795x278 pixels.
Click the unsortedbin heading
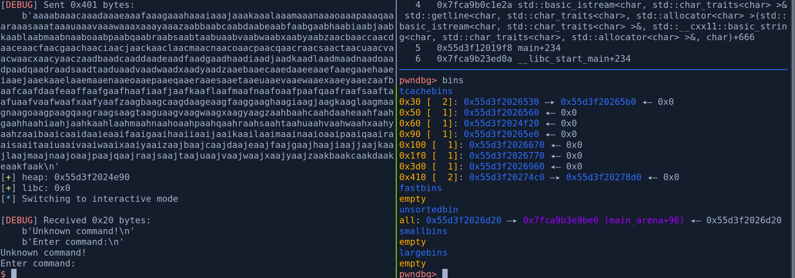tap(429, 210)
